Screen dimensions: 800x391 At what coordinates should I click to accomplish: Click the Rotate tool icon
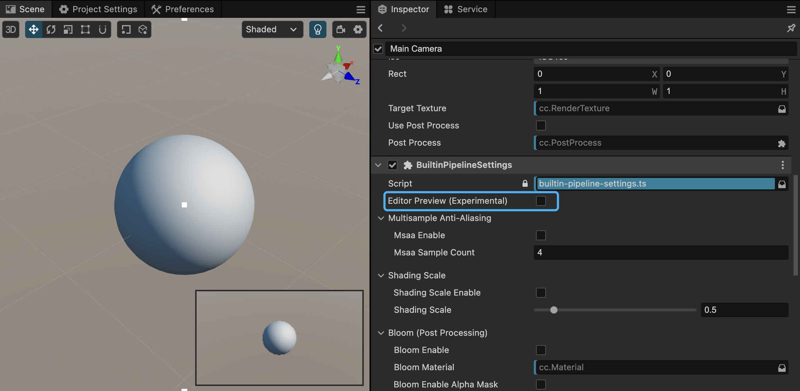point(51,29)
